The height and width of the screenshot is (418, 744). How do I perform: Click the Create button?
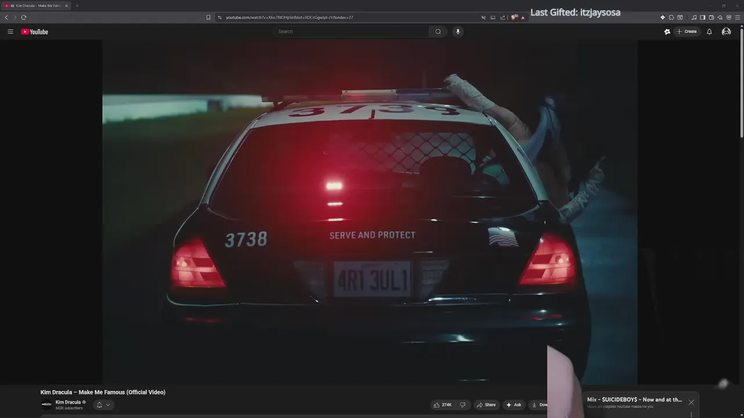coord(686,31)
